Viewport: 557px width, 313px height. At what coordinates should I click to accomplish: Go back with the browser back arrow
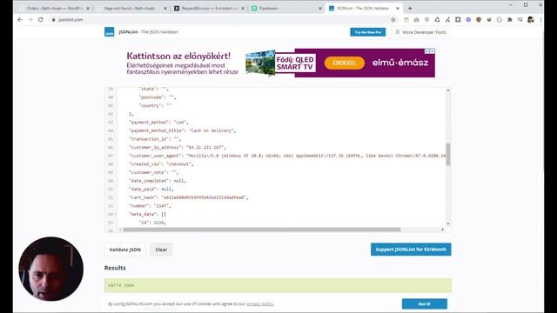point(20,20)
